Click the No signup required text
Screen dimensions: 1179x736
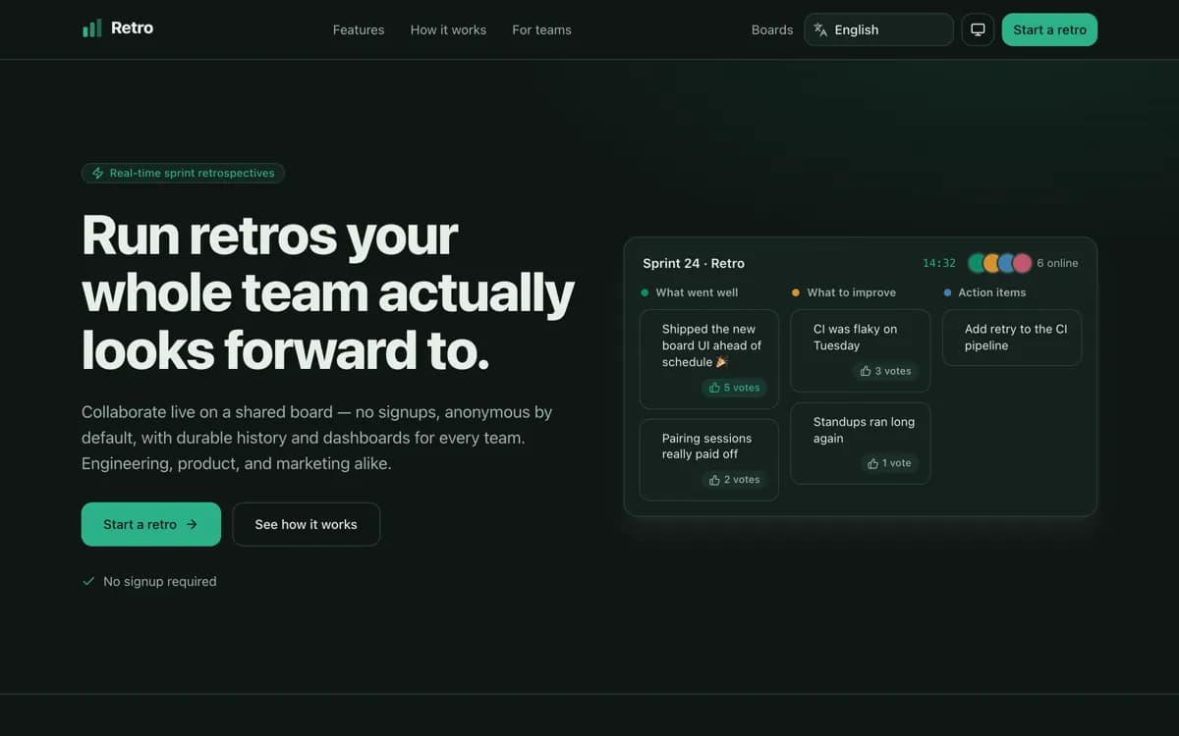tap(160, 581)
